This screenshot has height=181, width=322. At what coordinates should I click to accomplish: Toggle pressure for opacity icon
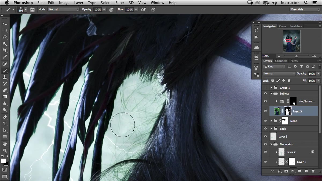pyautogui.click(x=111, y=10)
